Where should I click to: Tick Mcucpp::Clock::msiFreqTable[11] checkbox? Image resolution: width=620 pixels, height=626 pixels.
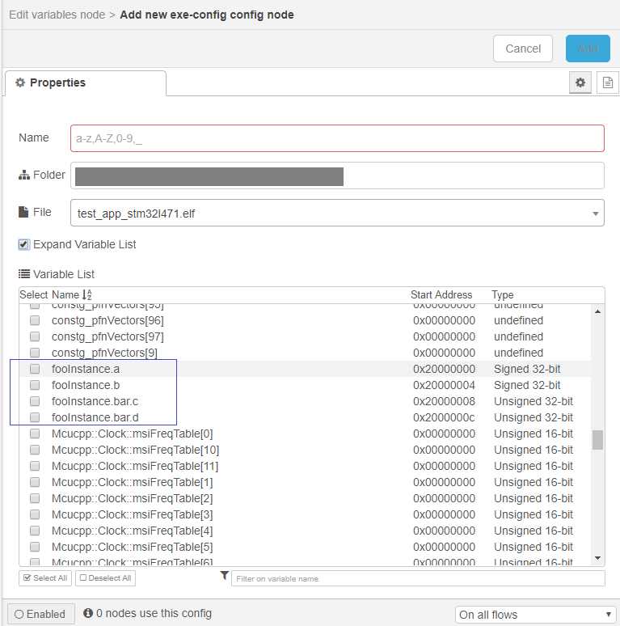(35, 466)
